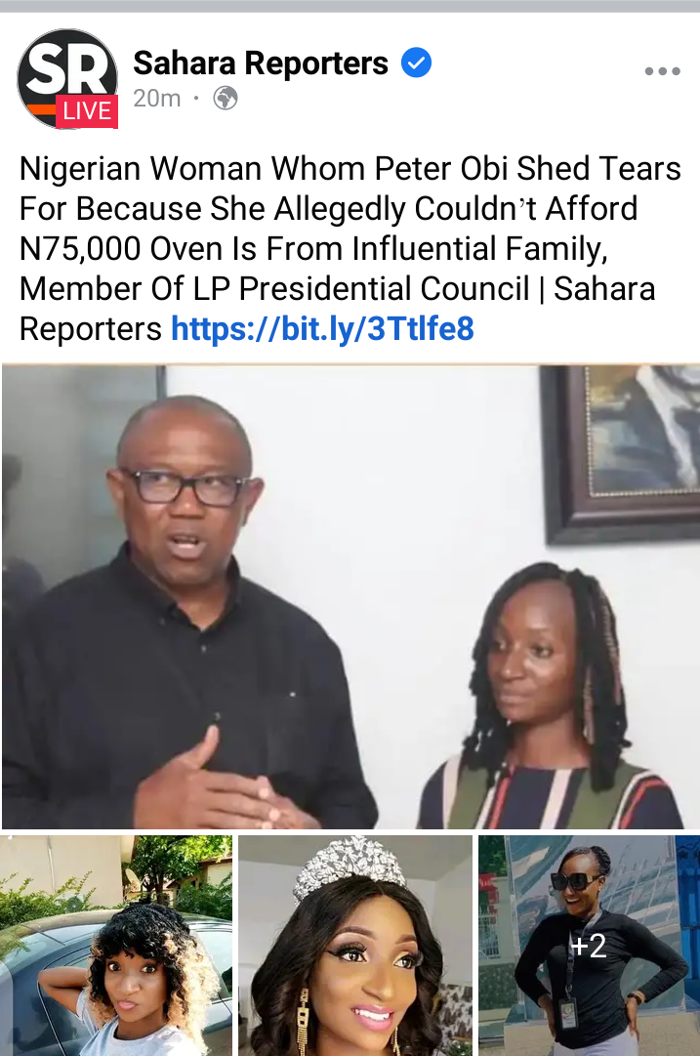Open the Sahara Reporters page name
This screenshot has height=1056, width=700.
pos(261,63)
